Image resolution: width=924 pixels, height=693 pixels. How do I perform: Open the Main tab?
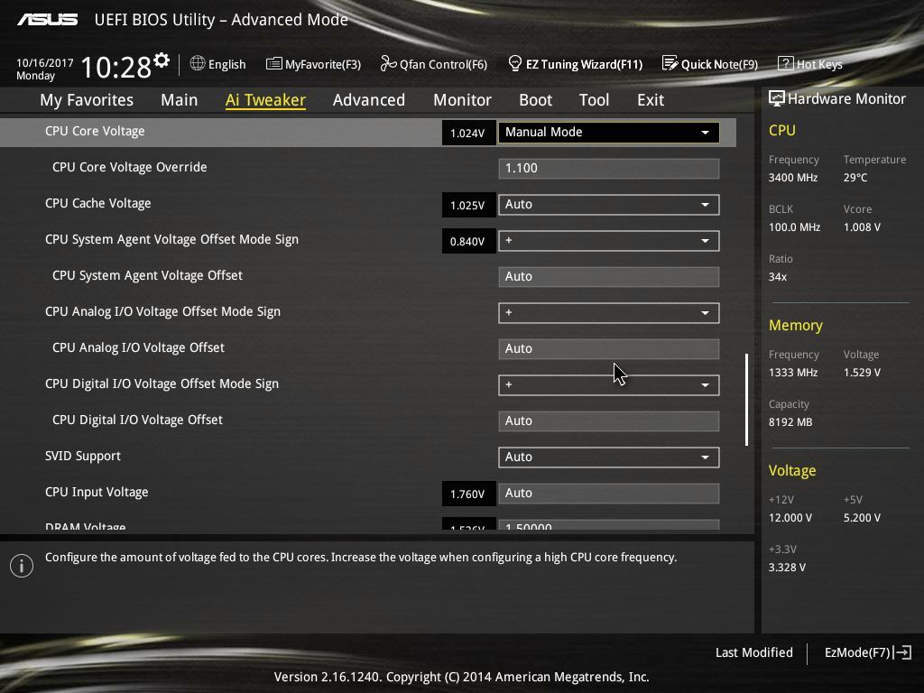[180, 100]
